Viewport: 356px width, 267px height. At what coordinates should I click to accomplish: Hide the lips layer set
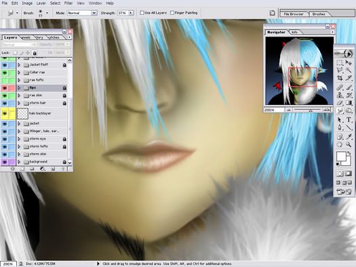click(x=5, y=88)
